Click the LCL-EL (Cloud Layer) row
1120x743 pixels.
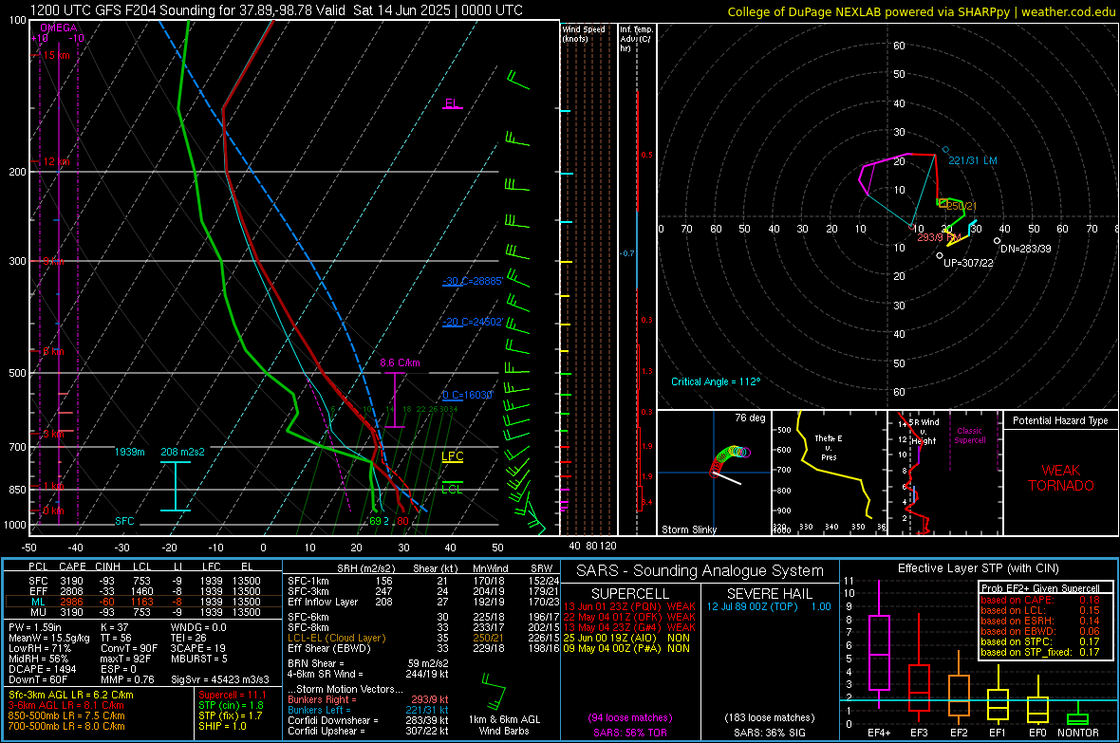[x=423, y=638]
